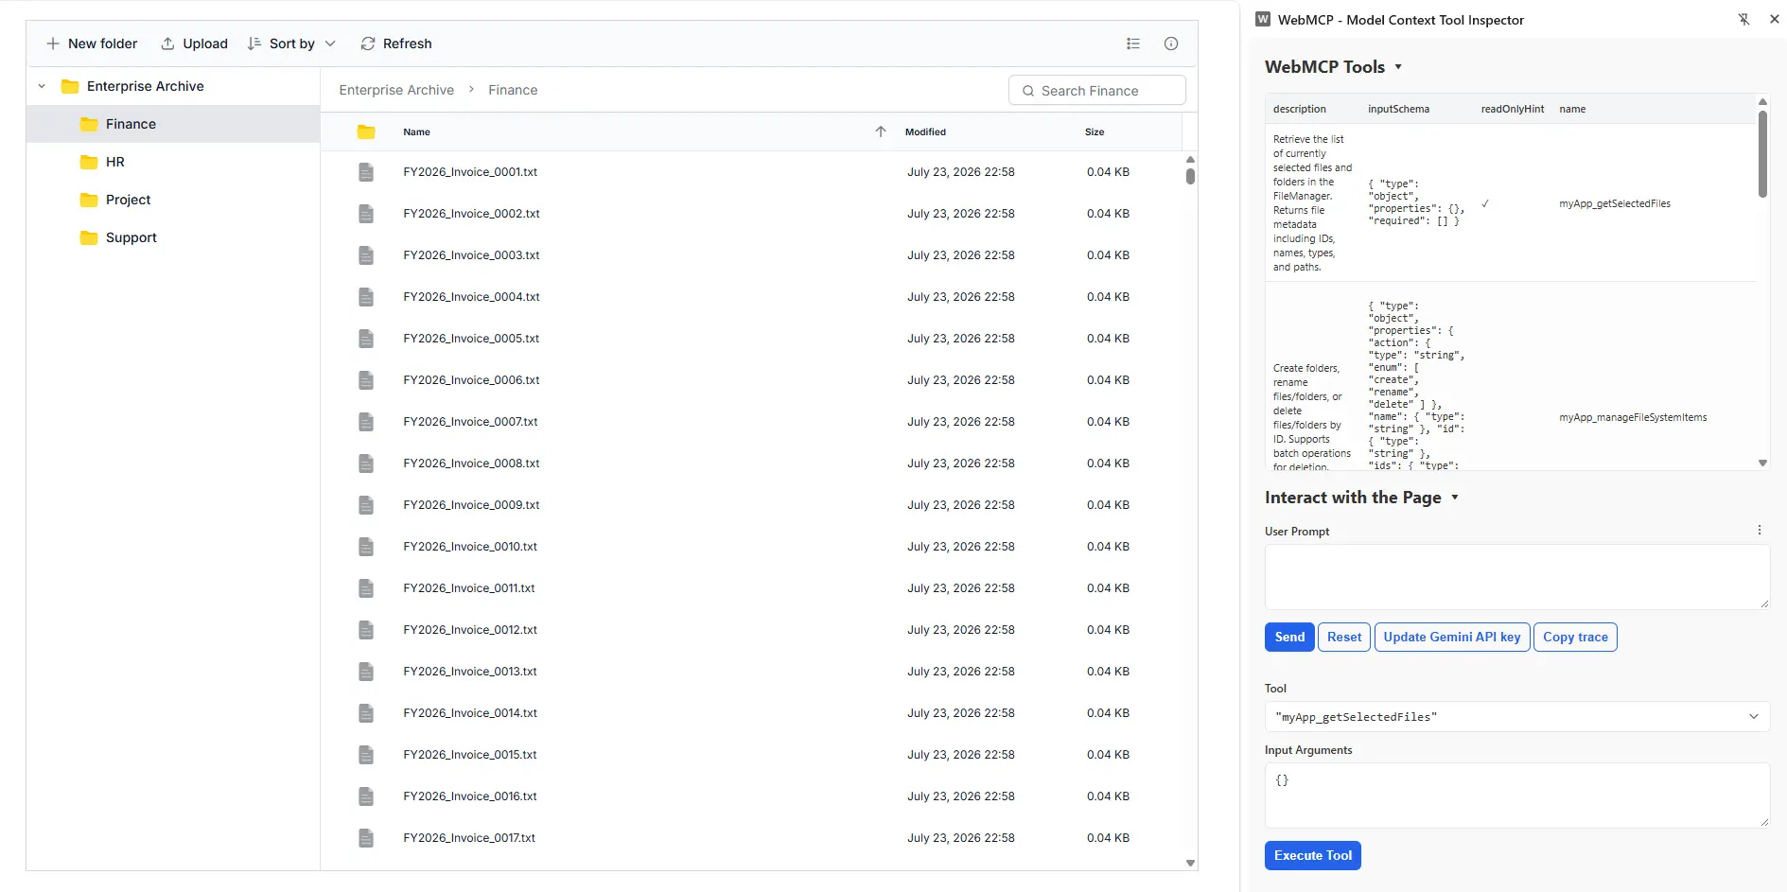Sort files by the Name column header
This screenshot has width=1787, height=892.
(416, 132)
